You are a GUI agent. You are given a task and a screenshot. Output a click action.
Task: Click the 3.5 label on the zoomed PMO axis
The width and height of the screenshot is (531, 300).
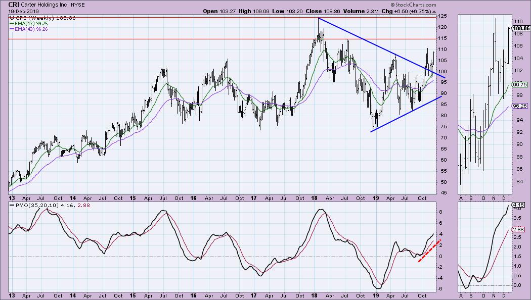517,218
